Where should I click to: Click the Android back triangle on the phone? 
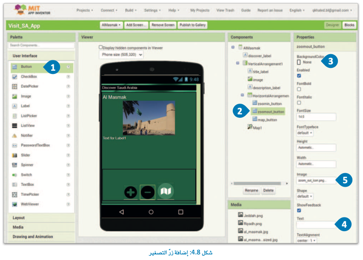coord(121,212)
